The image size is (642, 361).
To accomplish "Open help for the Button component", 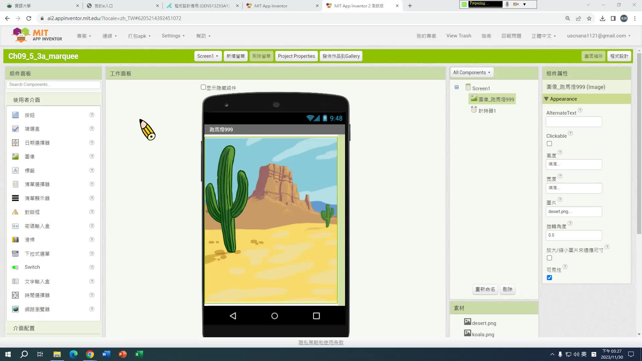I will click(92, 115).
